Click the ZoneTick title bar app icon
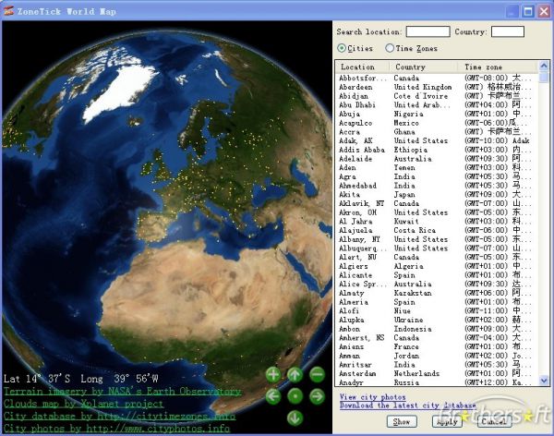Screen dimensions: 554x436 click(x=8, y=11)
